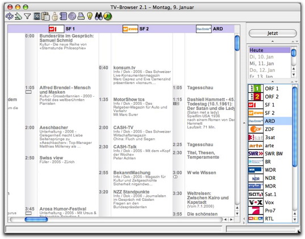Select SF 1 in channel list
The image size is (305, 239).
[270, 105]
